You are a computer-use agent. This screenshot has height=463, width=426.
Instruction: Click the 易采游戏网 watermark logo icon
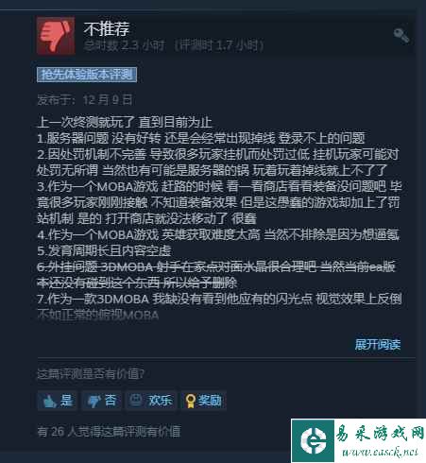coord(313,440)
